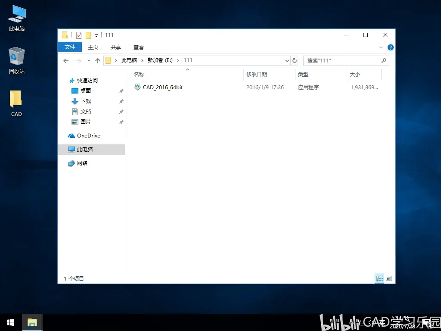Click 111 segment in the address bar

pos(188,60)
